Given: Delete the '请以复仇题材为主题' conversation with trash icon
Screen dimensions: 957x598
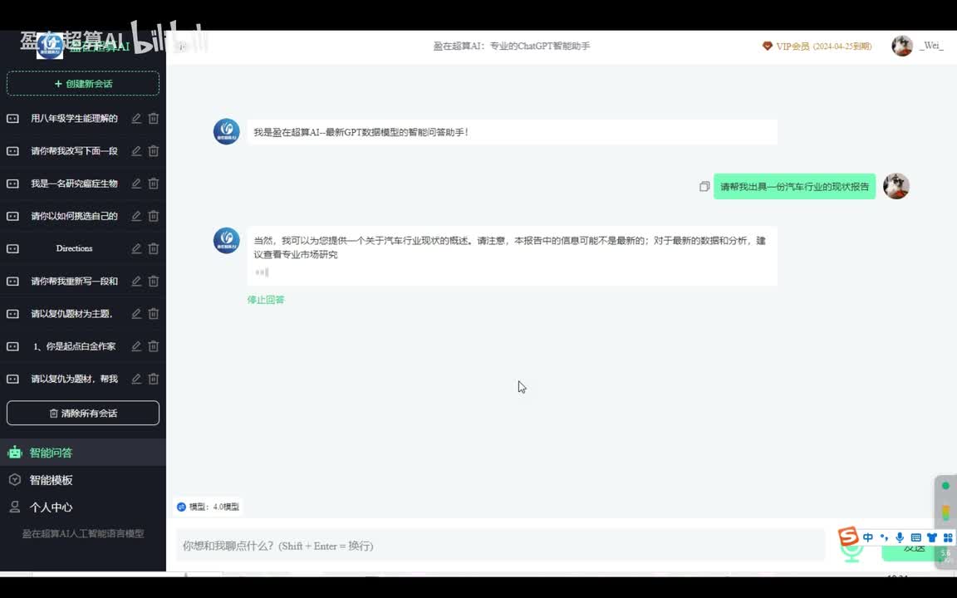Looking at the screenshot, I should click(x=154, y=314).
